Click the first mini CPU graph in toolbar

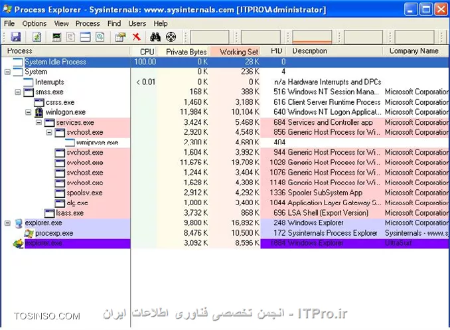click(x=210, y=37)
